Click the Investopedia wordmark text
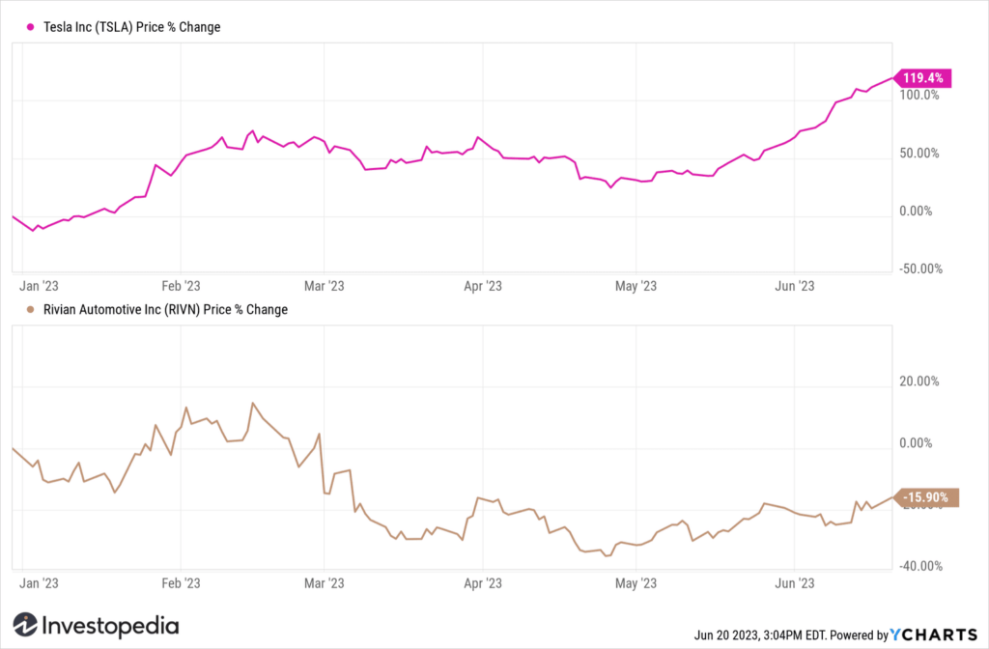The image size is (989, 649). click(110, 626)
